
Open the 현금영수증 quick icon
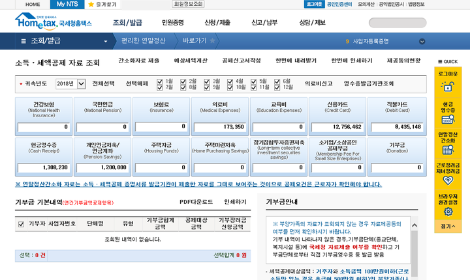point(448,119)
